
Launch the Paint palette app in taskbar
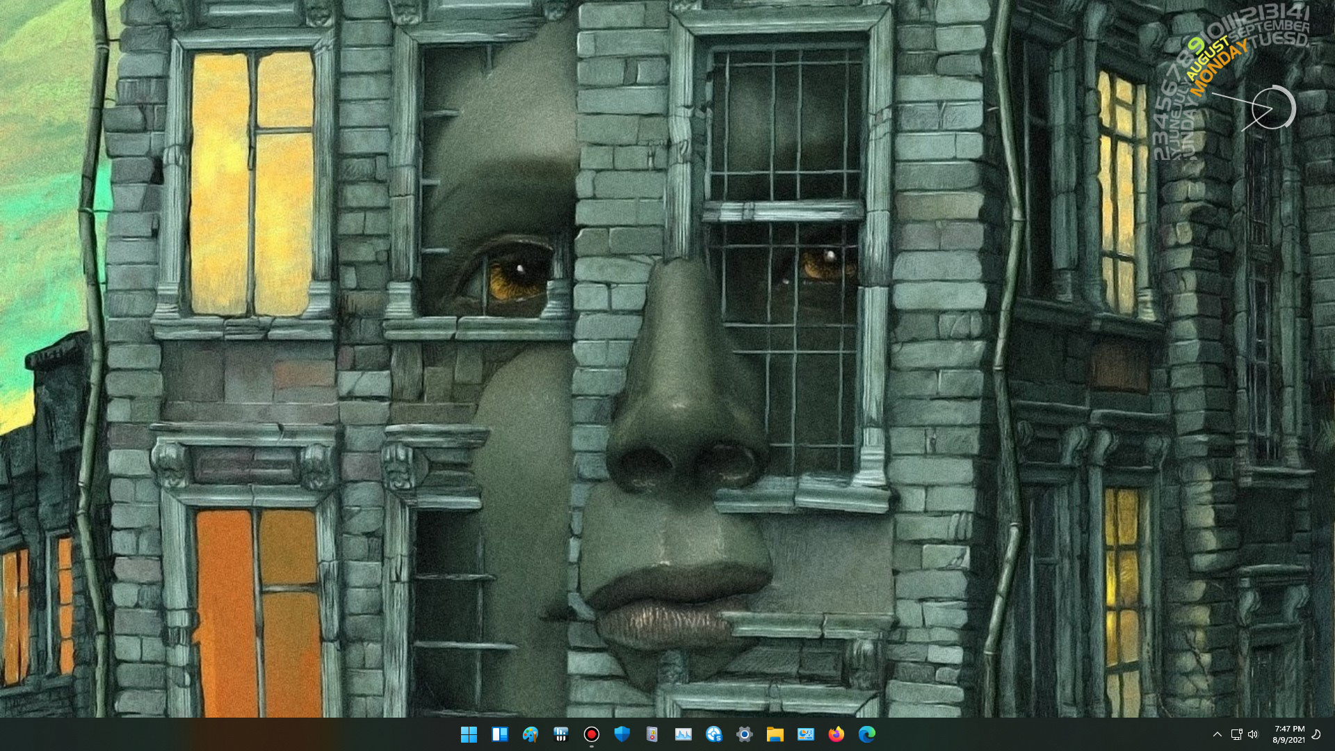530,734
